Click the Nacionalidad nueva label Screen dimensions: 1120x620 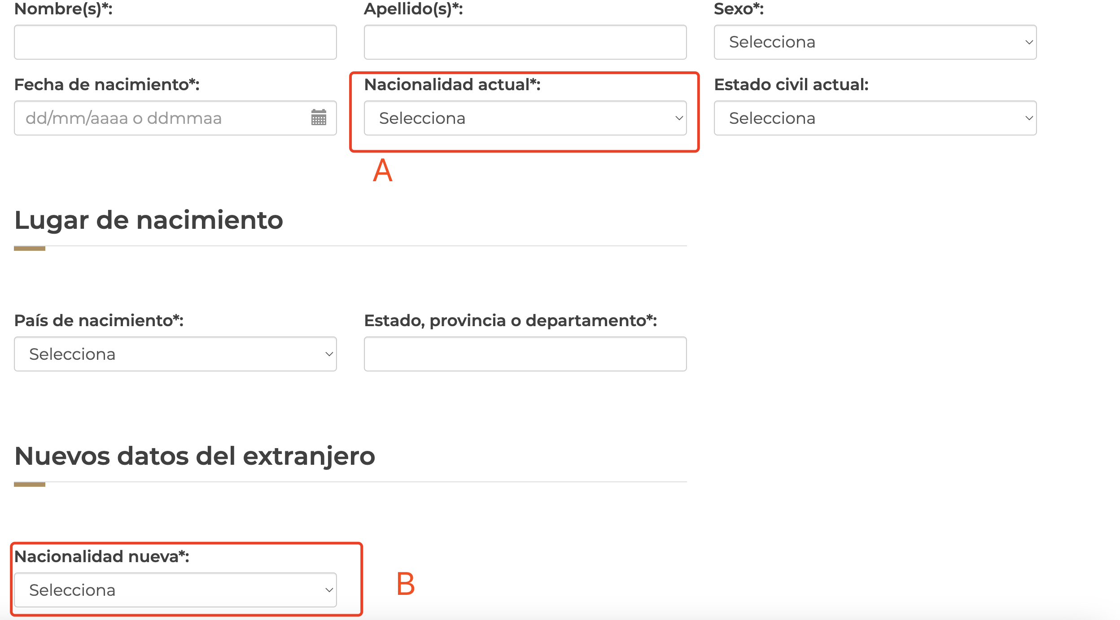point(102,556)
